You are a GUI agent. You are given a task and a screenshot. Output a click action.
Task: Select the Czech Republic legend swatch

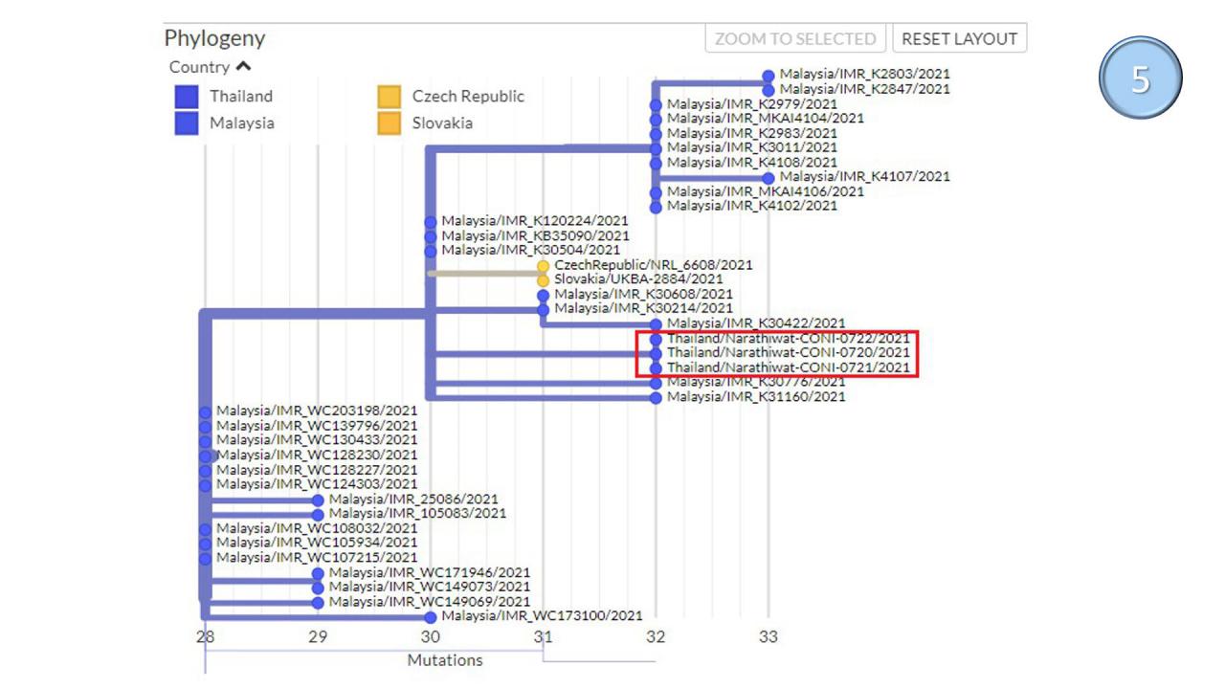(389, 97)
